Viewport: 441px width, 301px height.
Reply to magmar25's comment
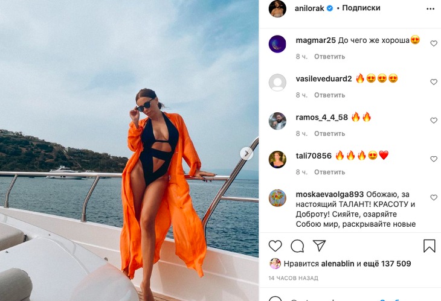tap(329, 57)
